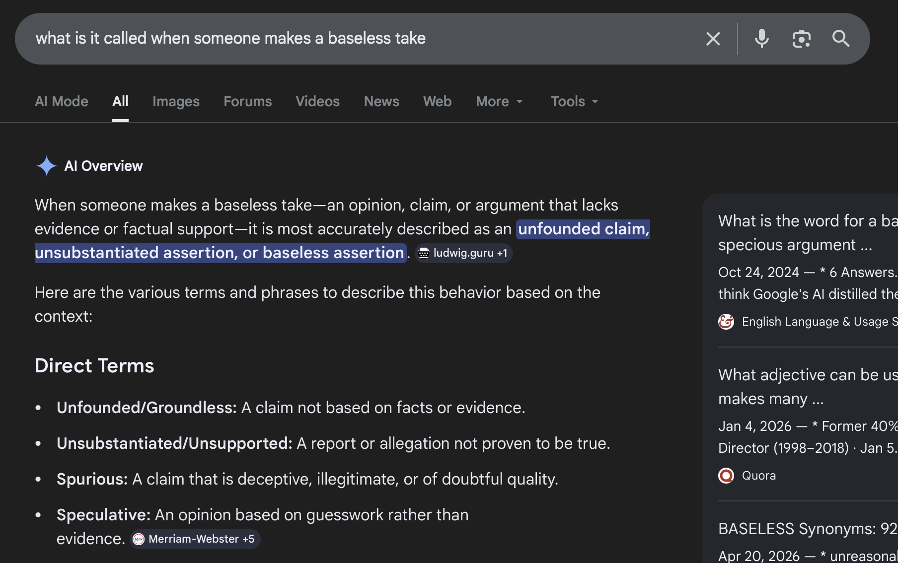The height and width of the screenshot is (563, 898).
Task: Go to the Forums tab
Action: (247, 101)
